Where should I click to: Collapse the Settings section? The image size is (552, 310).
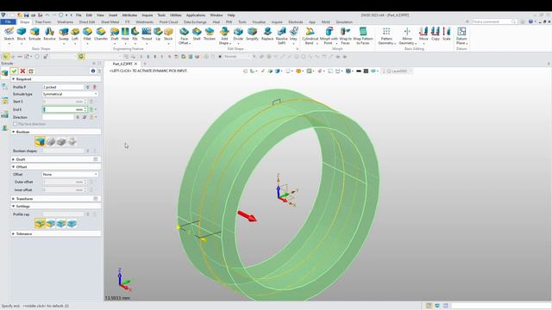(x=14, y=207)
